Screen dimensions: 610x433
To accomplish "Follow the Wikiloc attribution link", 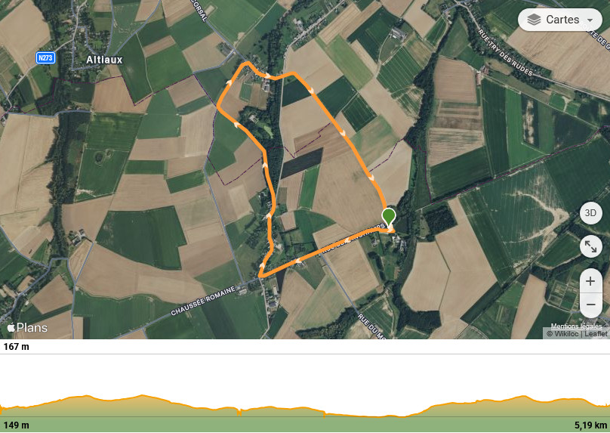I will pos(567,334).
